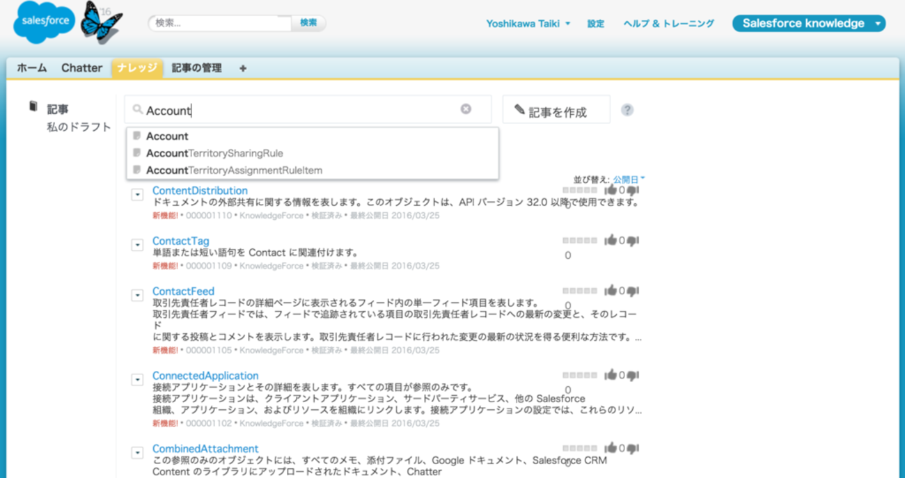Click article number 000001105

209,351
